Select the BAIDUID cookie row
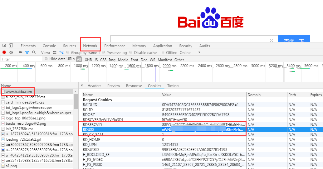The image size is (323, 169). click(x=202, y=104)
